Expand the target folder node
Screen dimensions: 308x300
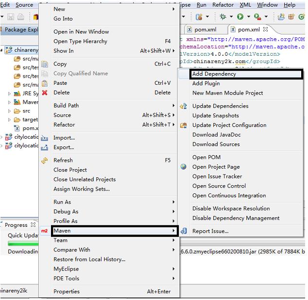click(x=9, y=120)
